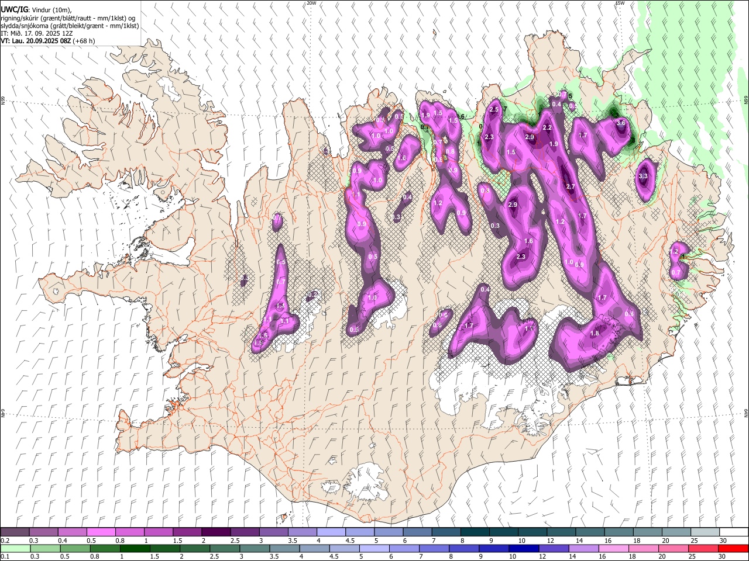749x561 pixels.
Task: Click the 'IT: Mið. 17. 09. 2025 12Z' line
Action: (x=37, y=33)
